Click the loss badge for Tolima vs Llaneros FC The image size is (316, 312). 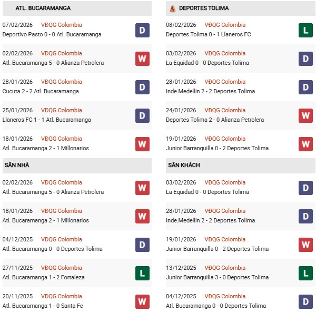coord(305,30)
